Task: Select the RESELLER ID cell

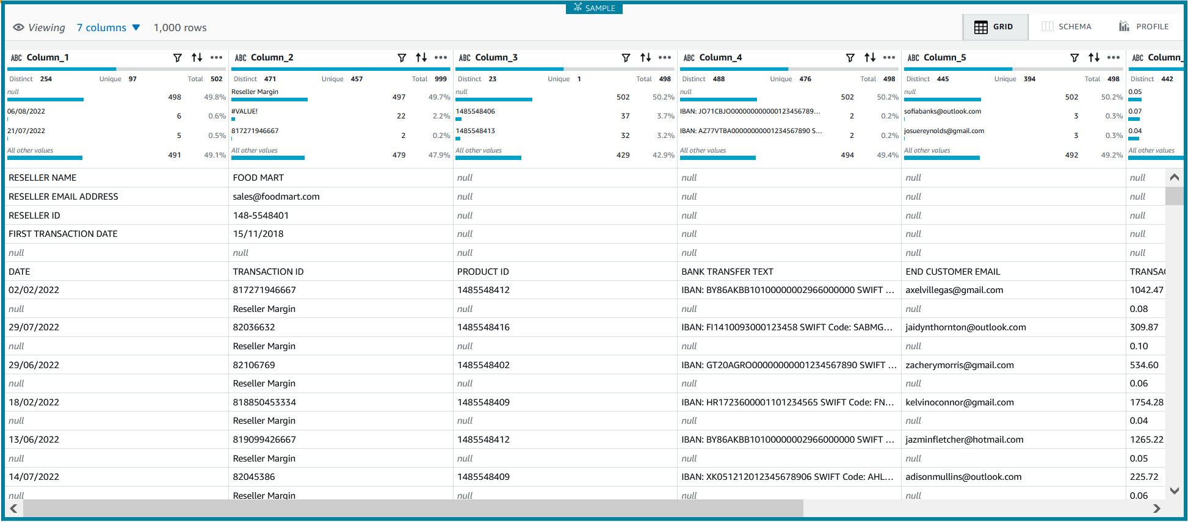Action: 117,216
